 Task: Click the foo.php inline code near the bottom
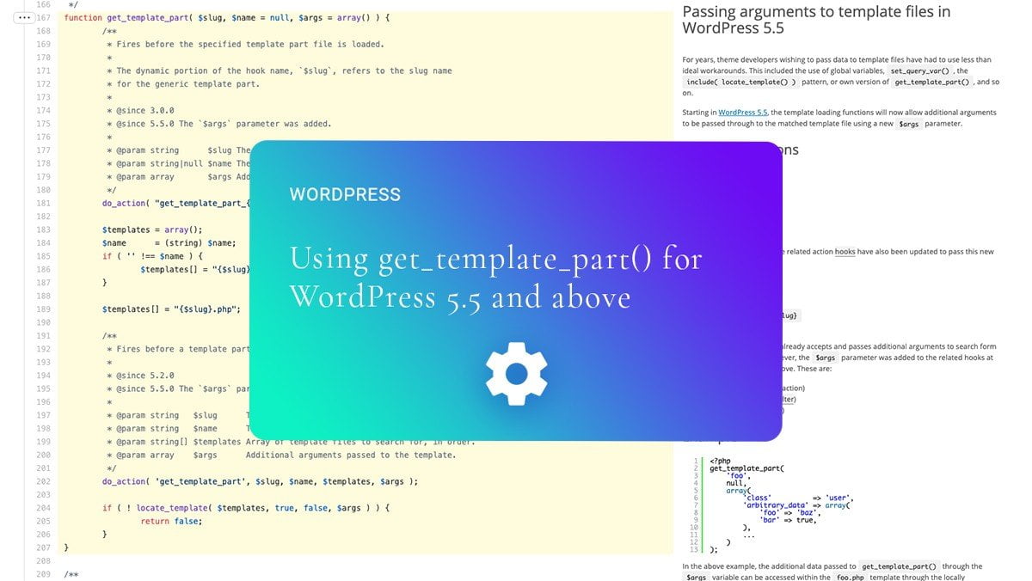click(x=849, y=577)
